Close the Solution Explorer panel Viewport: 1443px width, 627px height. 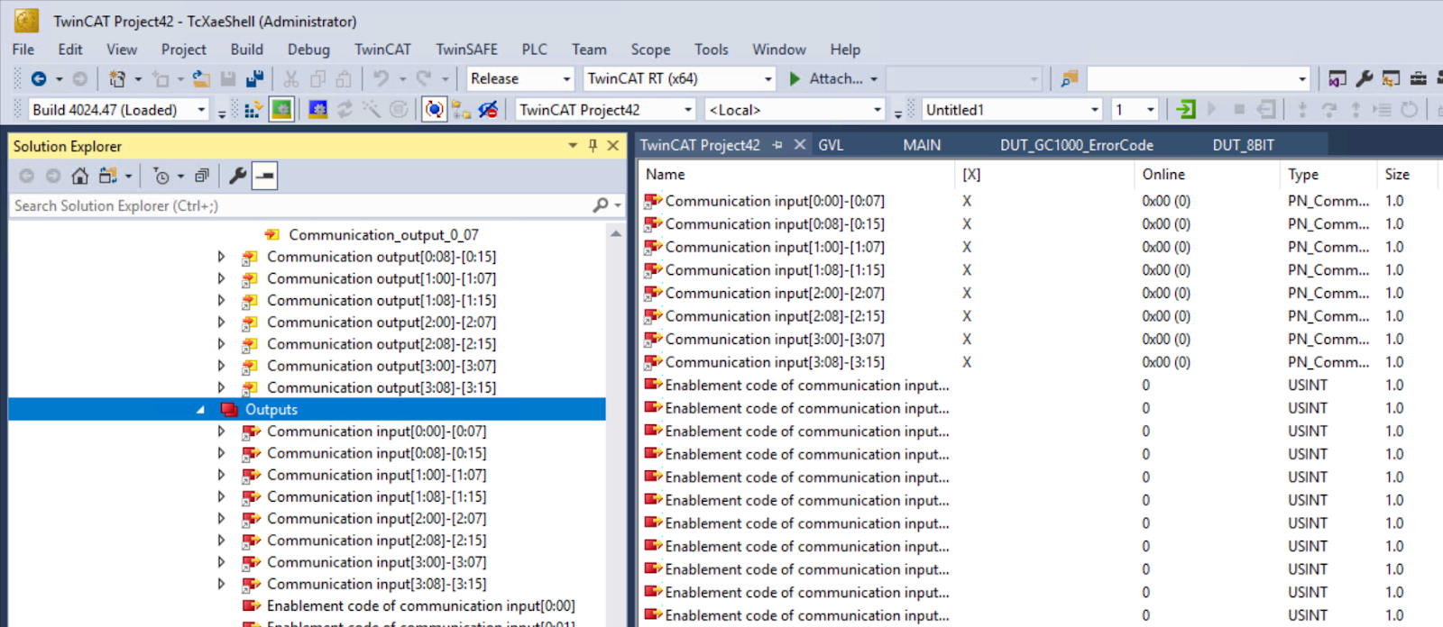613,145
